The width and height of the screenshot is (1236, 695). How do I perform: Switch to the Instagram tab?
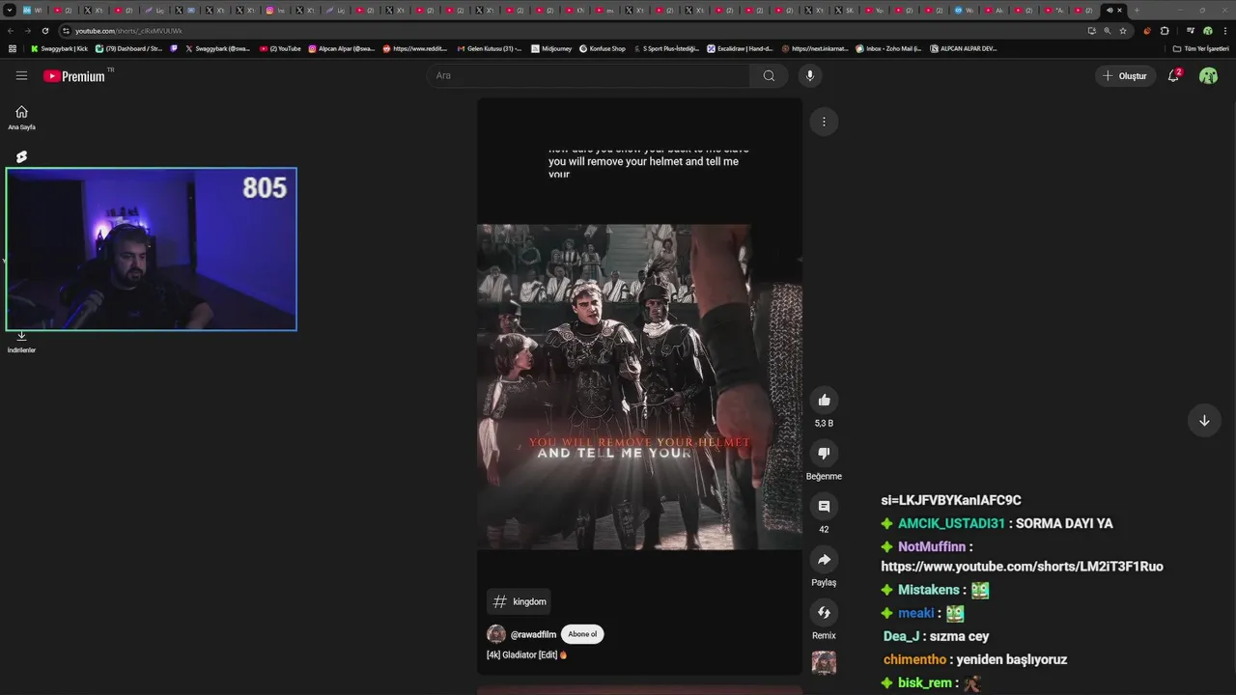(275, 10)
